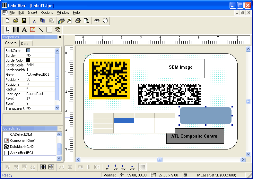Click canvas horizontal scroll right arrow
The width and height of the screenshot is (253, 179).
click(x=243, y=160)
